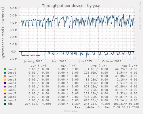Image resolution: width=143 pixels, height=114 pixels.
Task: Click the 1.0 M y-axis label
Action: pyautogui.click(x=14, y=44)
